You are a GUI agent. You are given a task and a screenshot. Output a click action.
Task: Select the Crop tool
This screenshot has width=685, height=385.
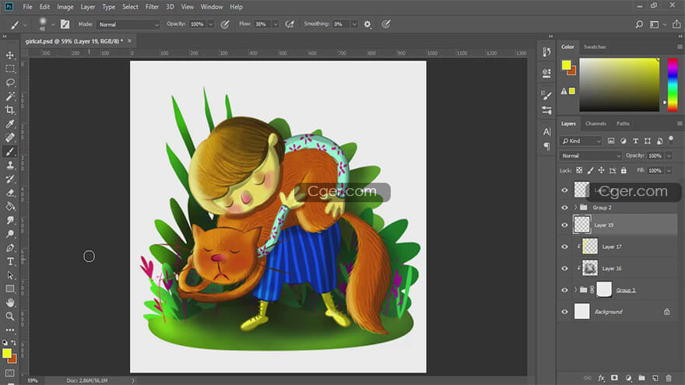pyautogui.click(x=10, y=110)
